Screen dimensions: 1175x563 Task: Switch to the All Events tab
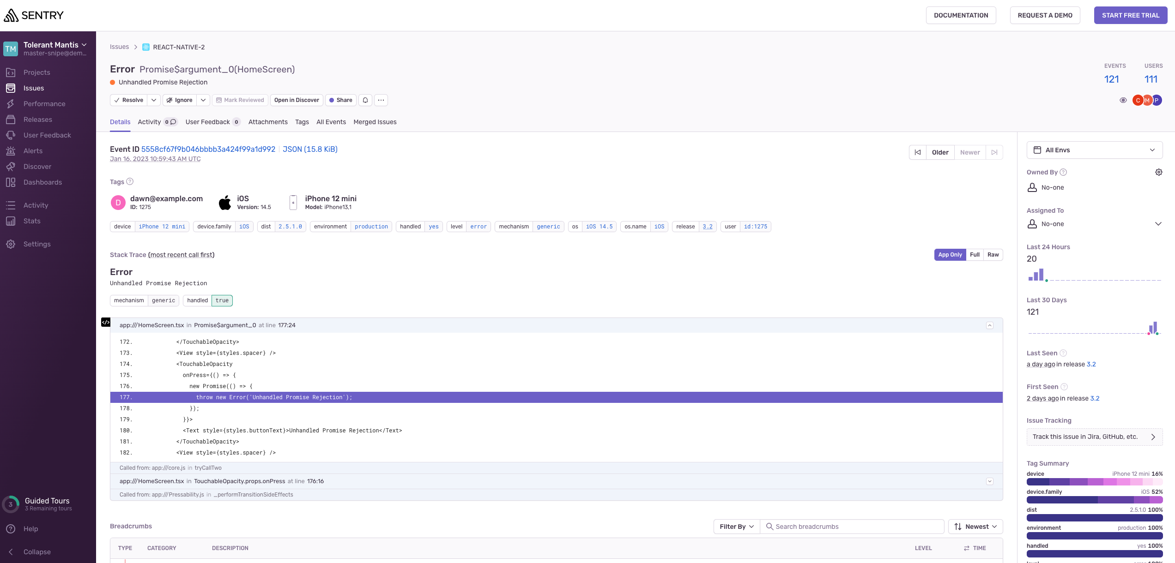pos(331,122)
